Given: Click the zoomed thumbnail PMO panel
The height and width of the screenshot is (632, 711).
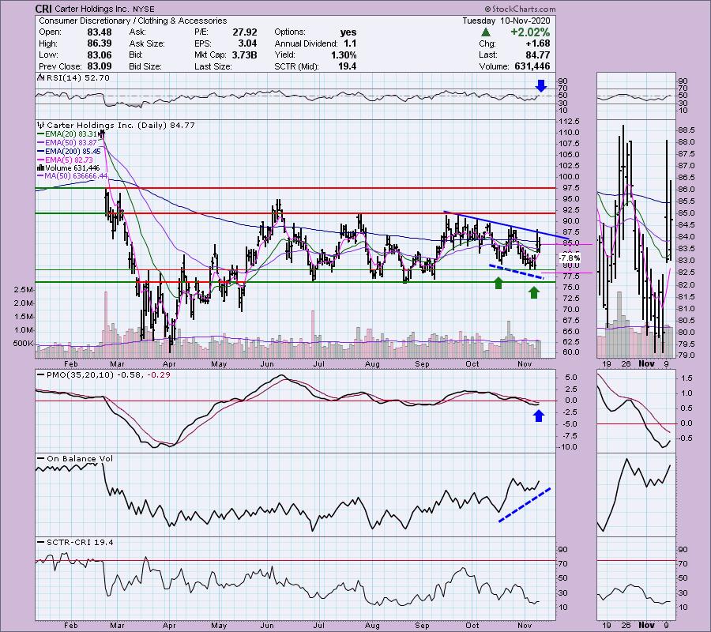Looking at the screenshot, I should point(636,412).
